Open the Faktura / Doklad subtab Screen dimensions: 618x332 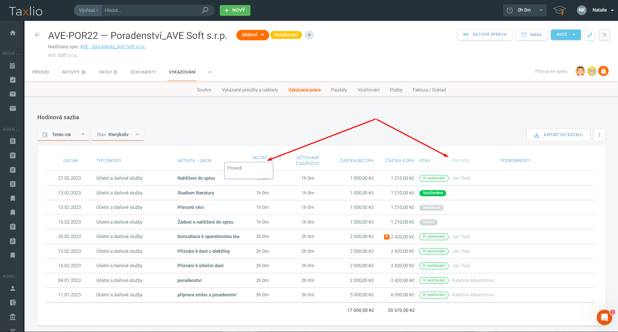[x=429, y=90]
